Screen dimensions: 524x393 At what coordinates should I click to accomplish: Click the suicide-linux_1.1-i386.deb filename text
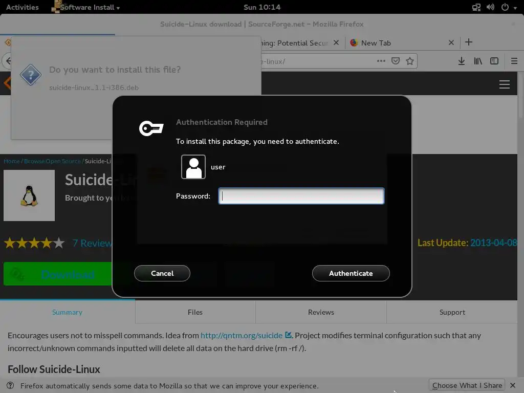click(94, 88)
